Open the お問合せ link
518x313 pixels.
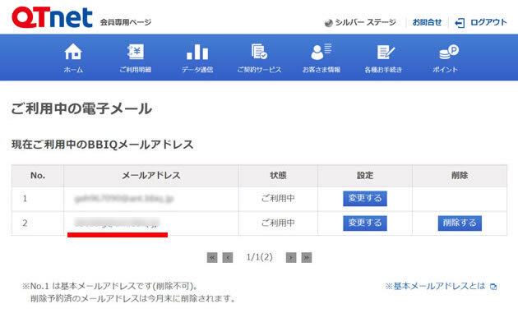(x=427, y=22)
